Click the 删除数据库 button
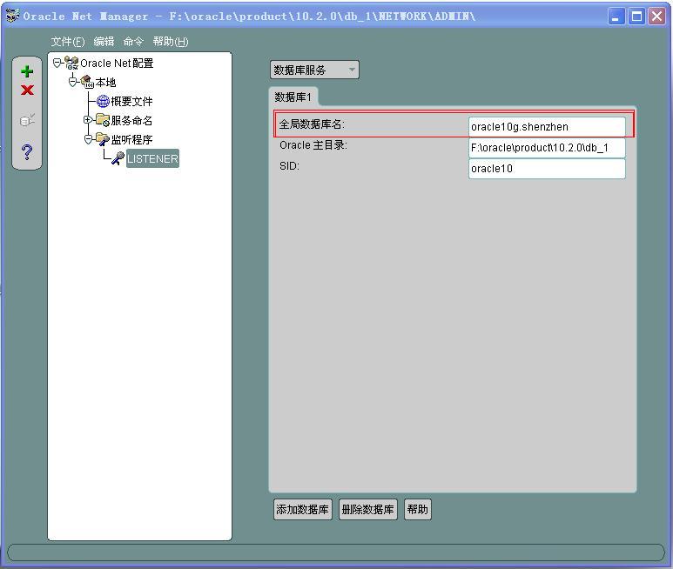This screenshot has height=569, width=673. [x=367, y=509]
